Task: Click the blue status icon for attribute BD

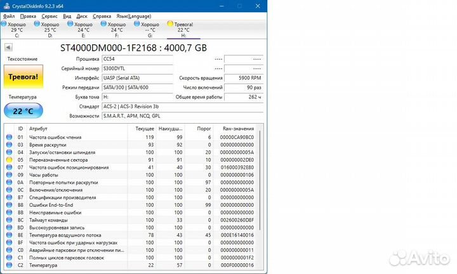Action: [10, 228]
